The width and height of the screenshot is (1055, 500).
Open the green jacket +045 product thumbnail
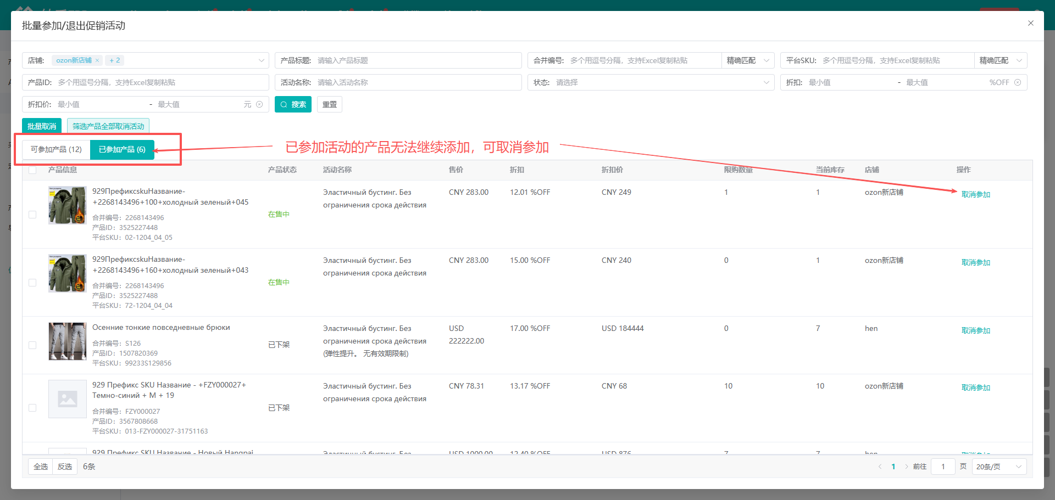click(67, 205)
